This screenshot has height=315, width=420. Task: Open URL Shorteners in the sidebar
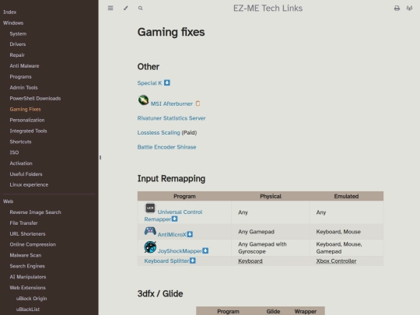click(x=27, y=234)
